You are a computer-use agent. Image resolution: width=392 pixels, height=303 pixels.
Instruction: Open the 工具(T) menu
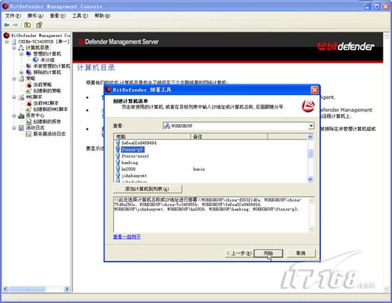click(x=80, y=16)
